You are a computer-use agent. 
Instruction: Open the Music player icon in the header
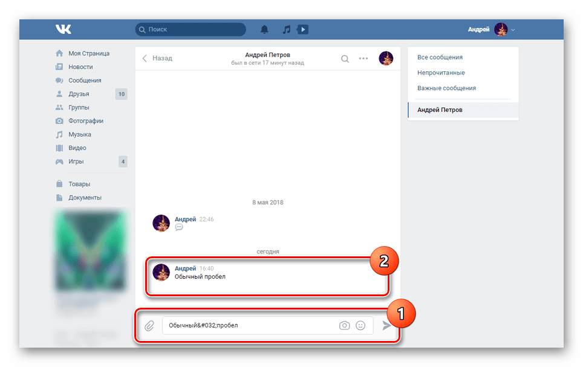point(285,29)
